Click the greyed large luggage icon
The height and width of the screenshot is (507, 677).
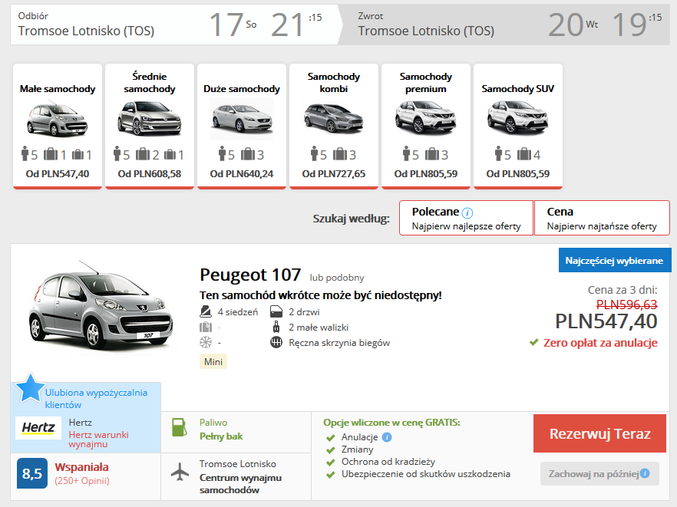click(x=206, y=327)
